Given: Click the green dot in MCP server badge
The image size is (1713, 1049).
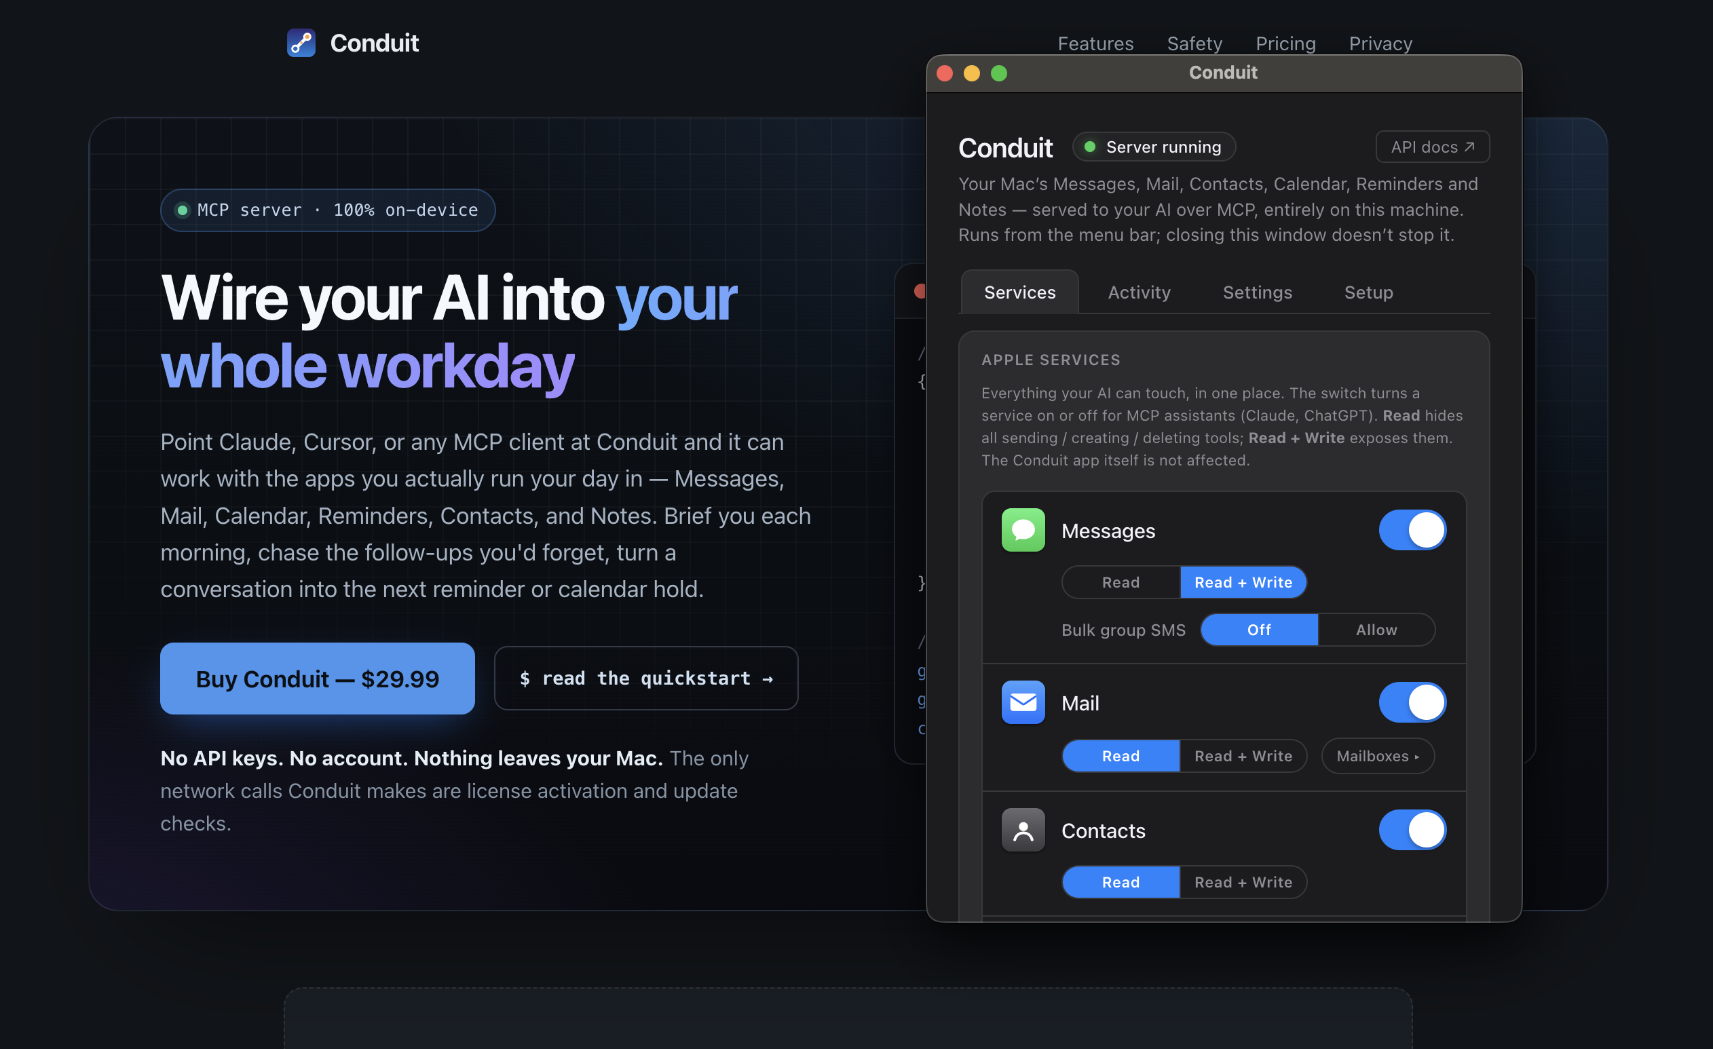Looking at the screenshot, I should tap(182, 210).
